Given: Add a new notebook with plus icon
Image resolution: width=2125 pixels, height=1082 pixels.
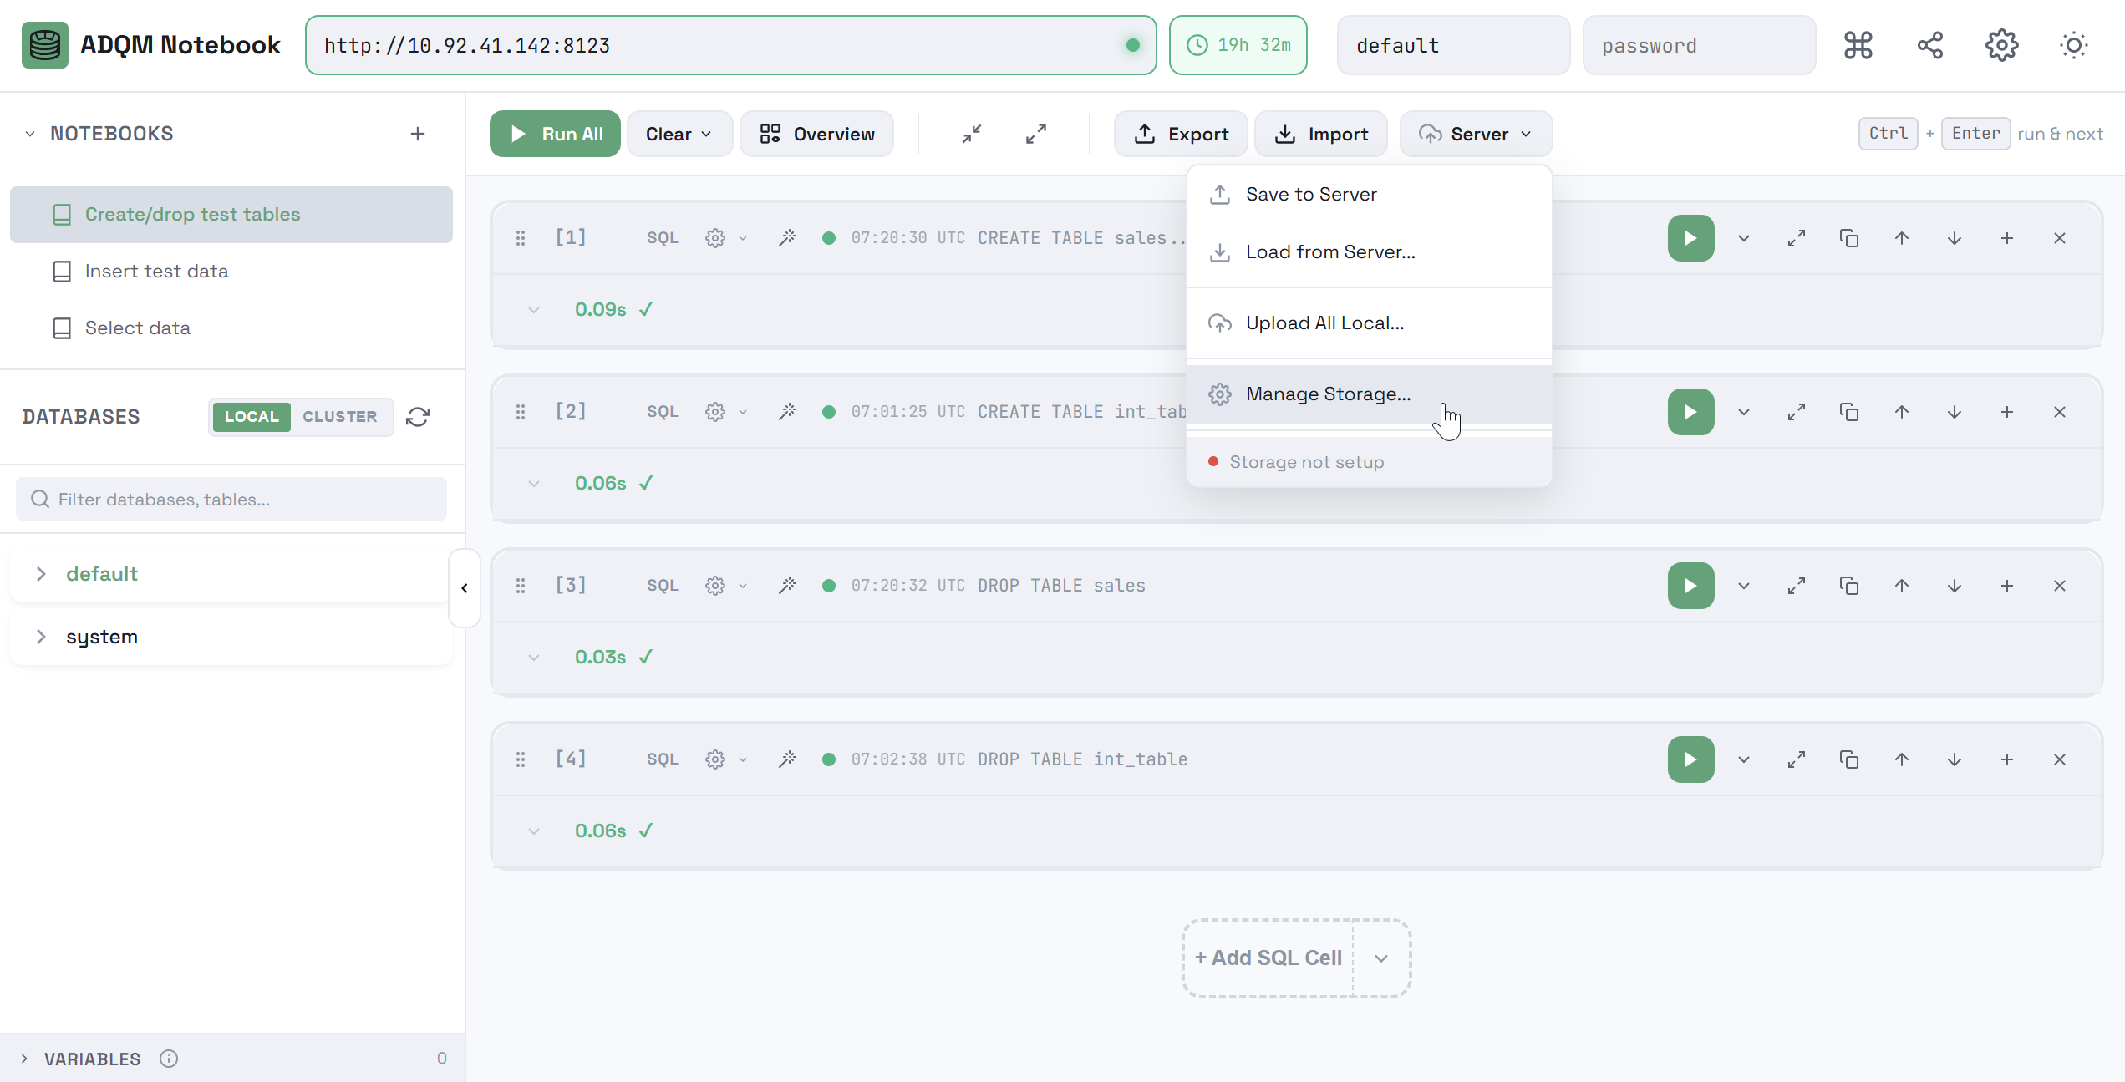Looking at the screenshot, I should click(418, 134).
